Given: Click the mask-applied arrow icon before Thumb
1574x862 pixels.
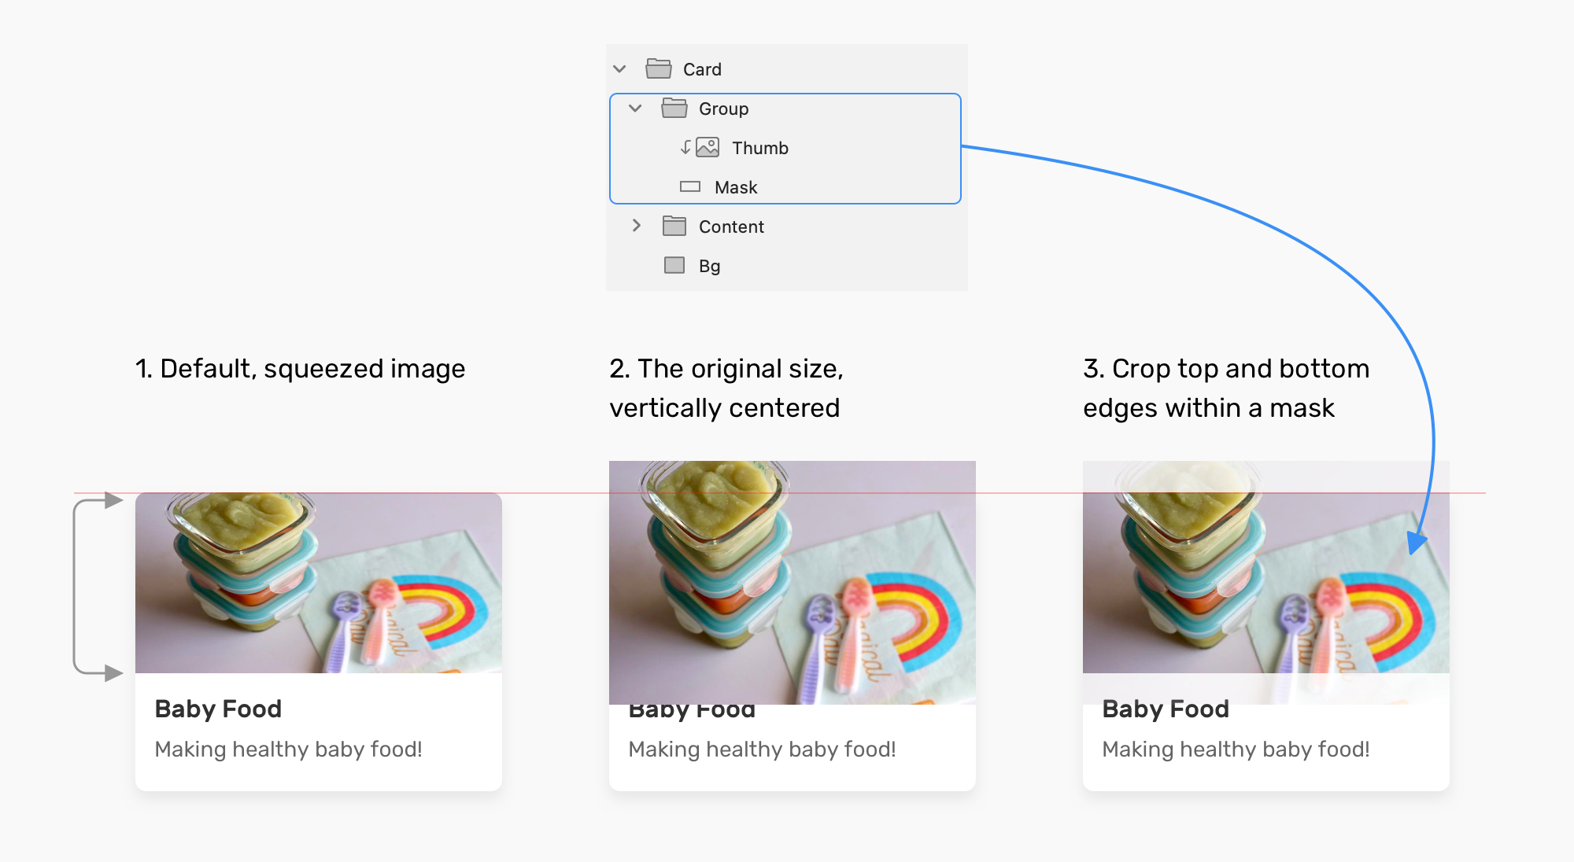Looking at the screenshot, I should point(685,148).
